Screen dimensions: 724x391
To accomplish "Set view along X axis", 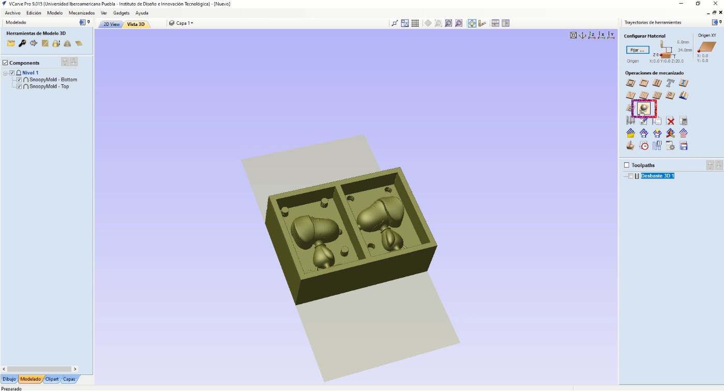I will 601,35.
